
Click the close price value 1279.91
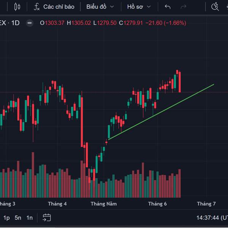coord(133,23)
